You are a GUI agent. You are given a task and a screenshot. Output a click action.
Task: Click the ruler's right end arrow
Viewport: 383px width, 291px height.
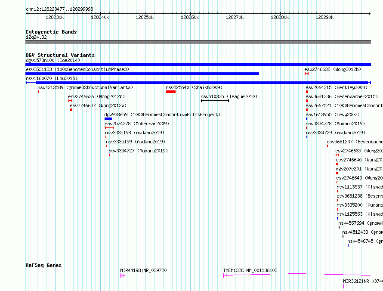370,13
